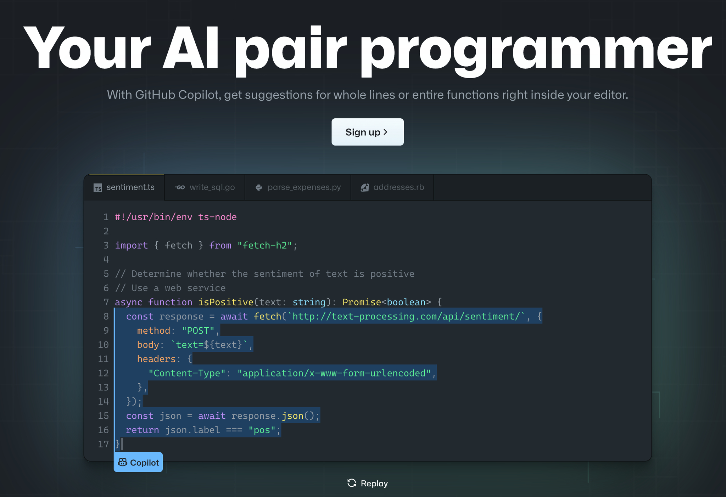
Task: Switch to the addresses.rb tab
Action: tap(392, 187)
